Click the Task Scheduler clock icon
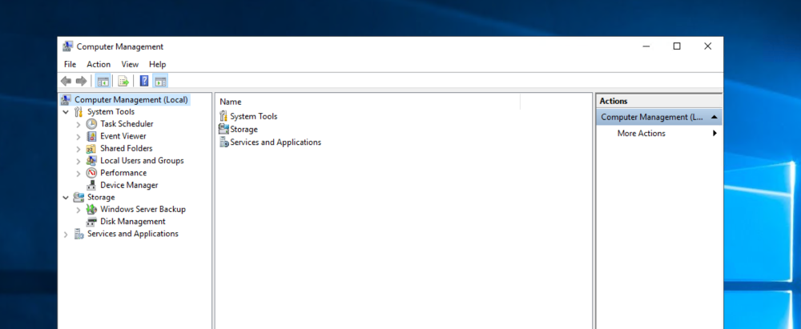The height and width of the screenshot is (329, 801). pyautogui.click(x=91, y=123)
